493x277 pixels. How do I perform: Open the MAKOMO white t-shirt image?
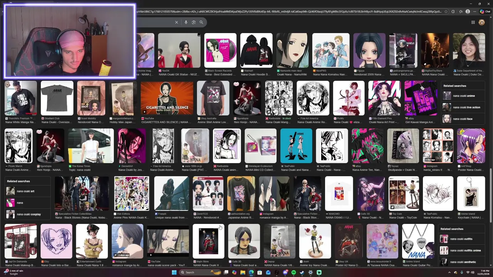pyautogui.click(x=339, y=194)
